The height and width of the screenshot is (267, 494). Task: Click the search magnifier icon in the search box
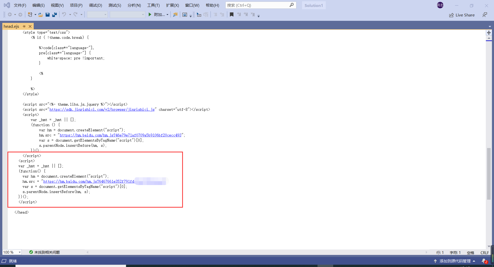click(292, 5)
